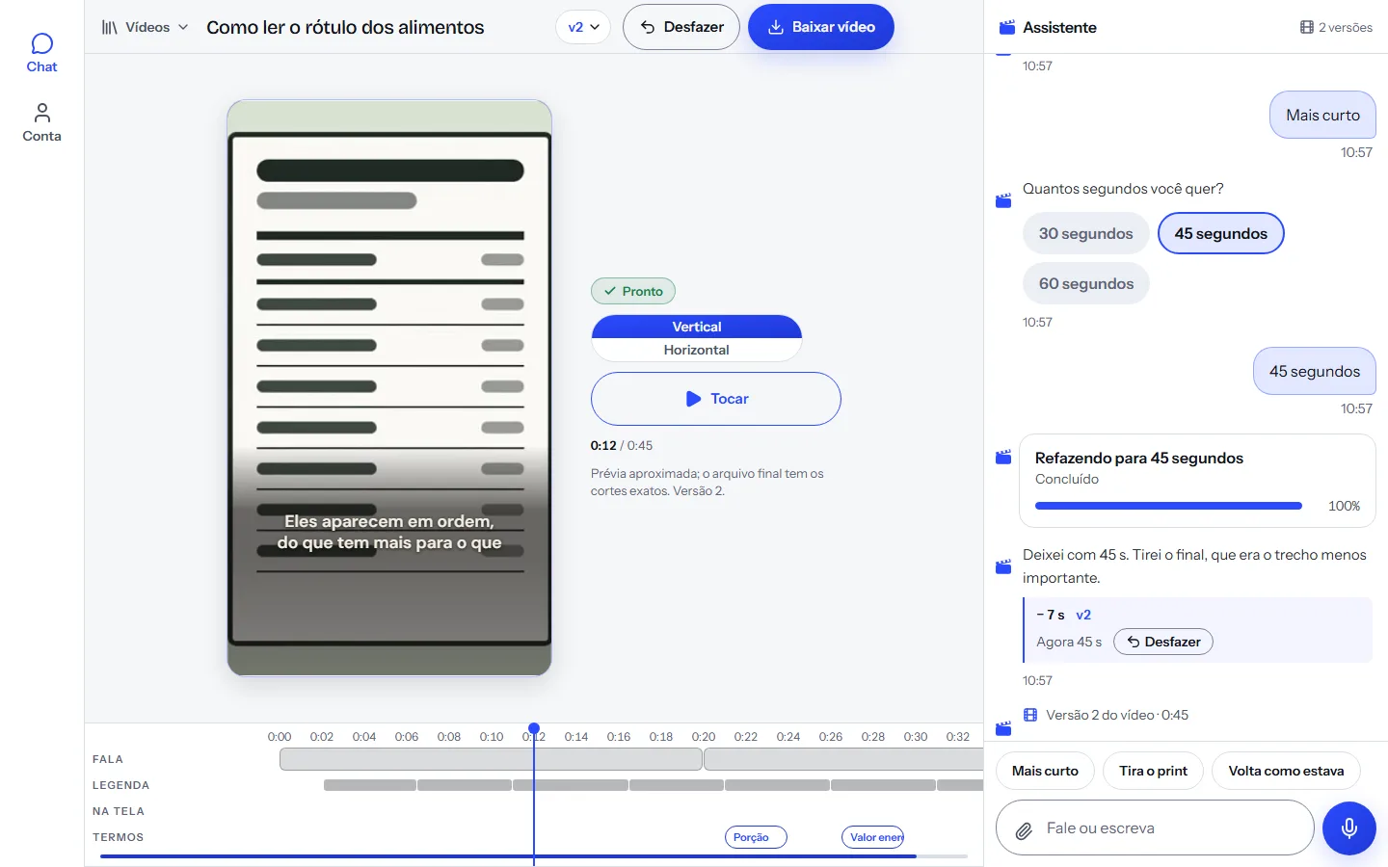Switch the format to Vertical
The height and width of the screenshot is (867, 1388).
point(696,327)
